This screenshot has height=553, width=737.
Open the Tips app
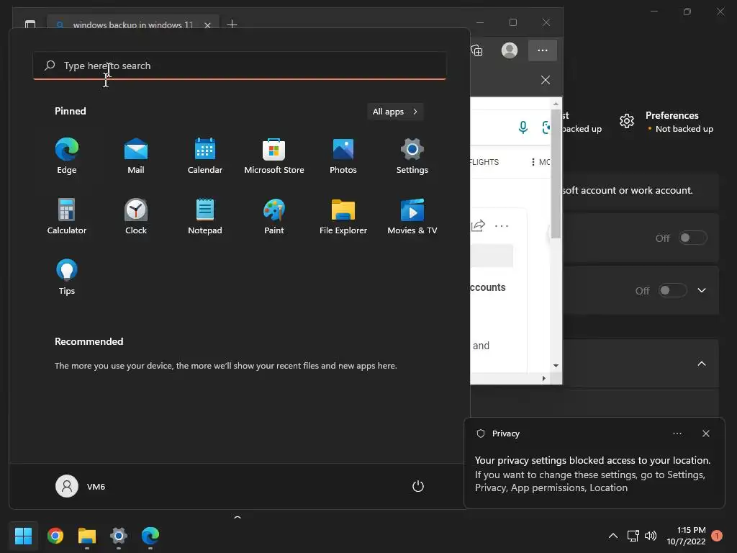[67, 277]
